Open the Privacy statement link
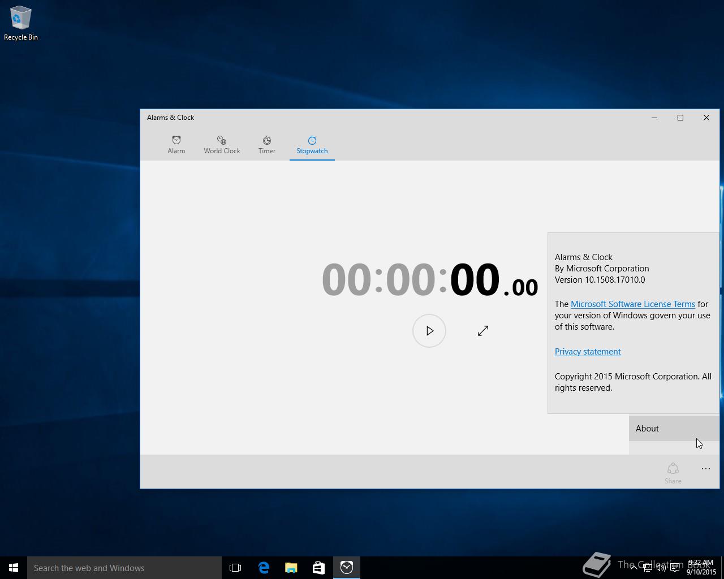This screenshot has height=579, width=724. pos(588,352)
